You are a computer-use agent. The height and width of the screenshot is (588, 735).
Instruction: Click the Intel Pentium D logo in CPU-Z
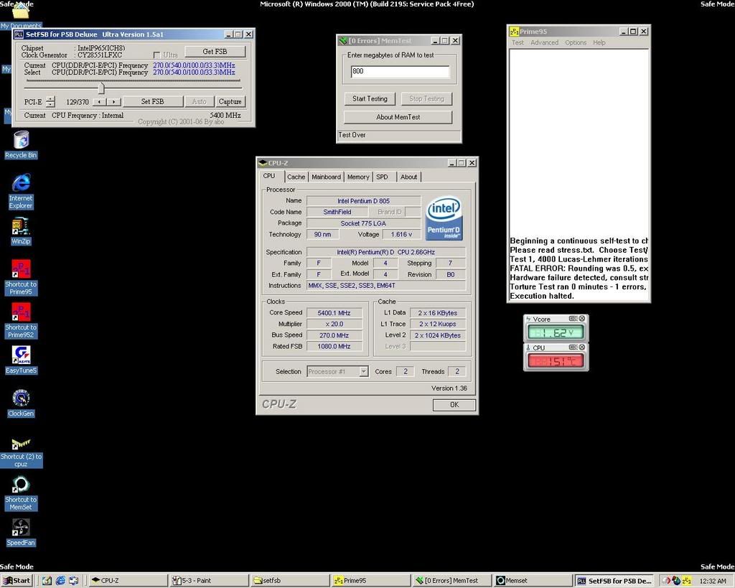tap(444, 218)
